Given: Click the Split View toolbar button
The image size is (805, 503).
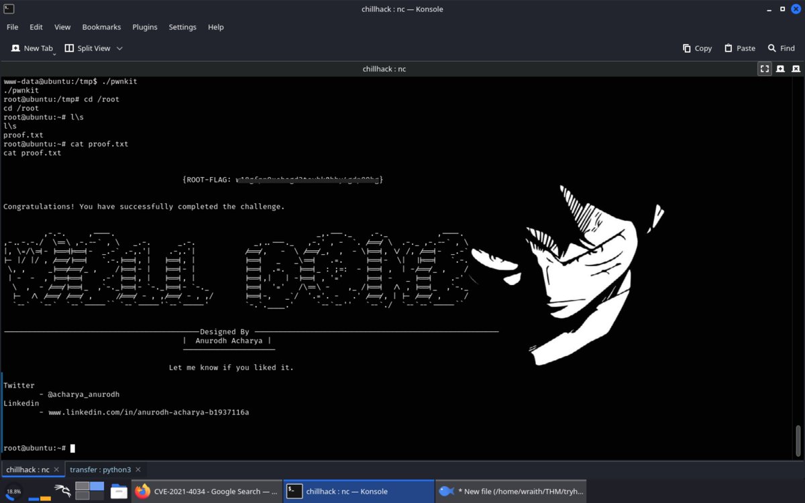Looking at the screenshot, I should tap(87, 48).
